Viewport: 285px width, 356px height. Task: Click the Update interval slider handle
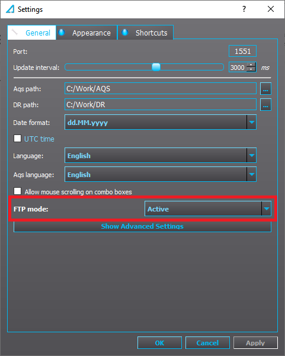156,67
